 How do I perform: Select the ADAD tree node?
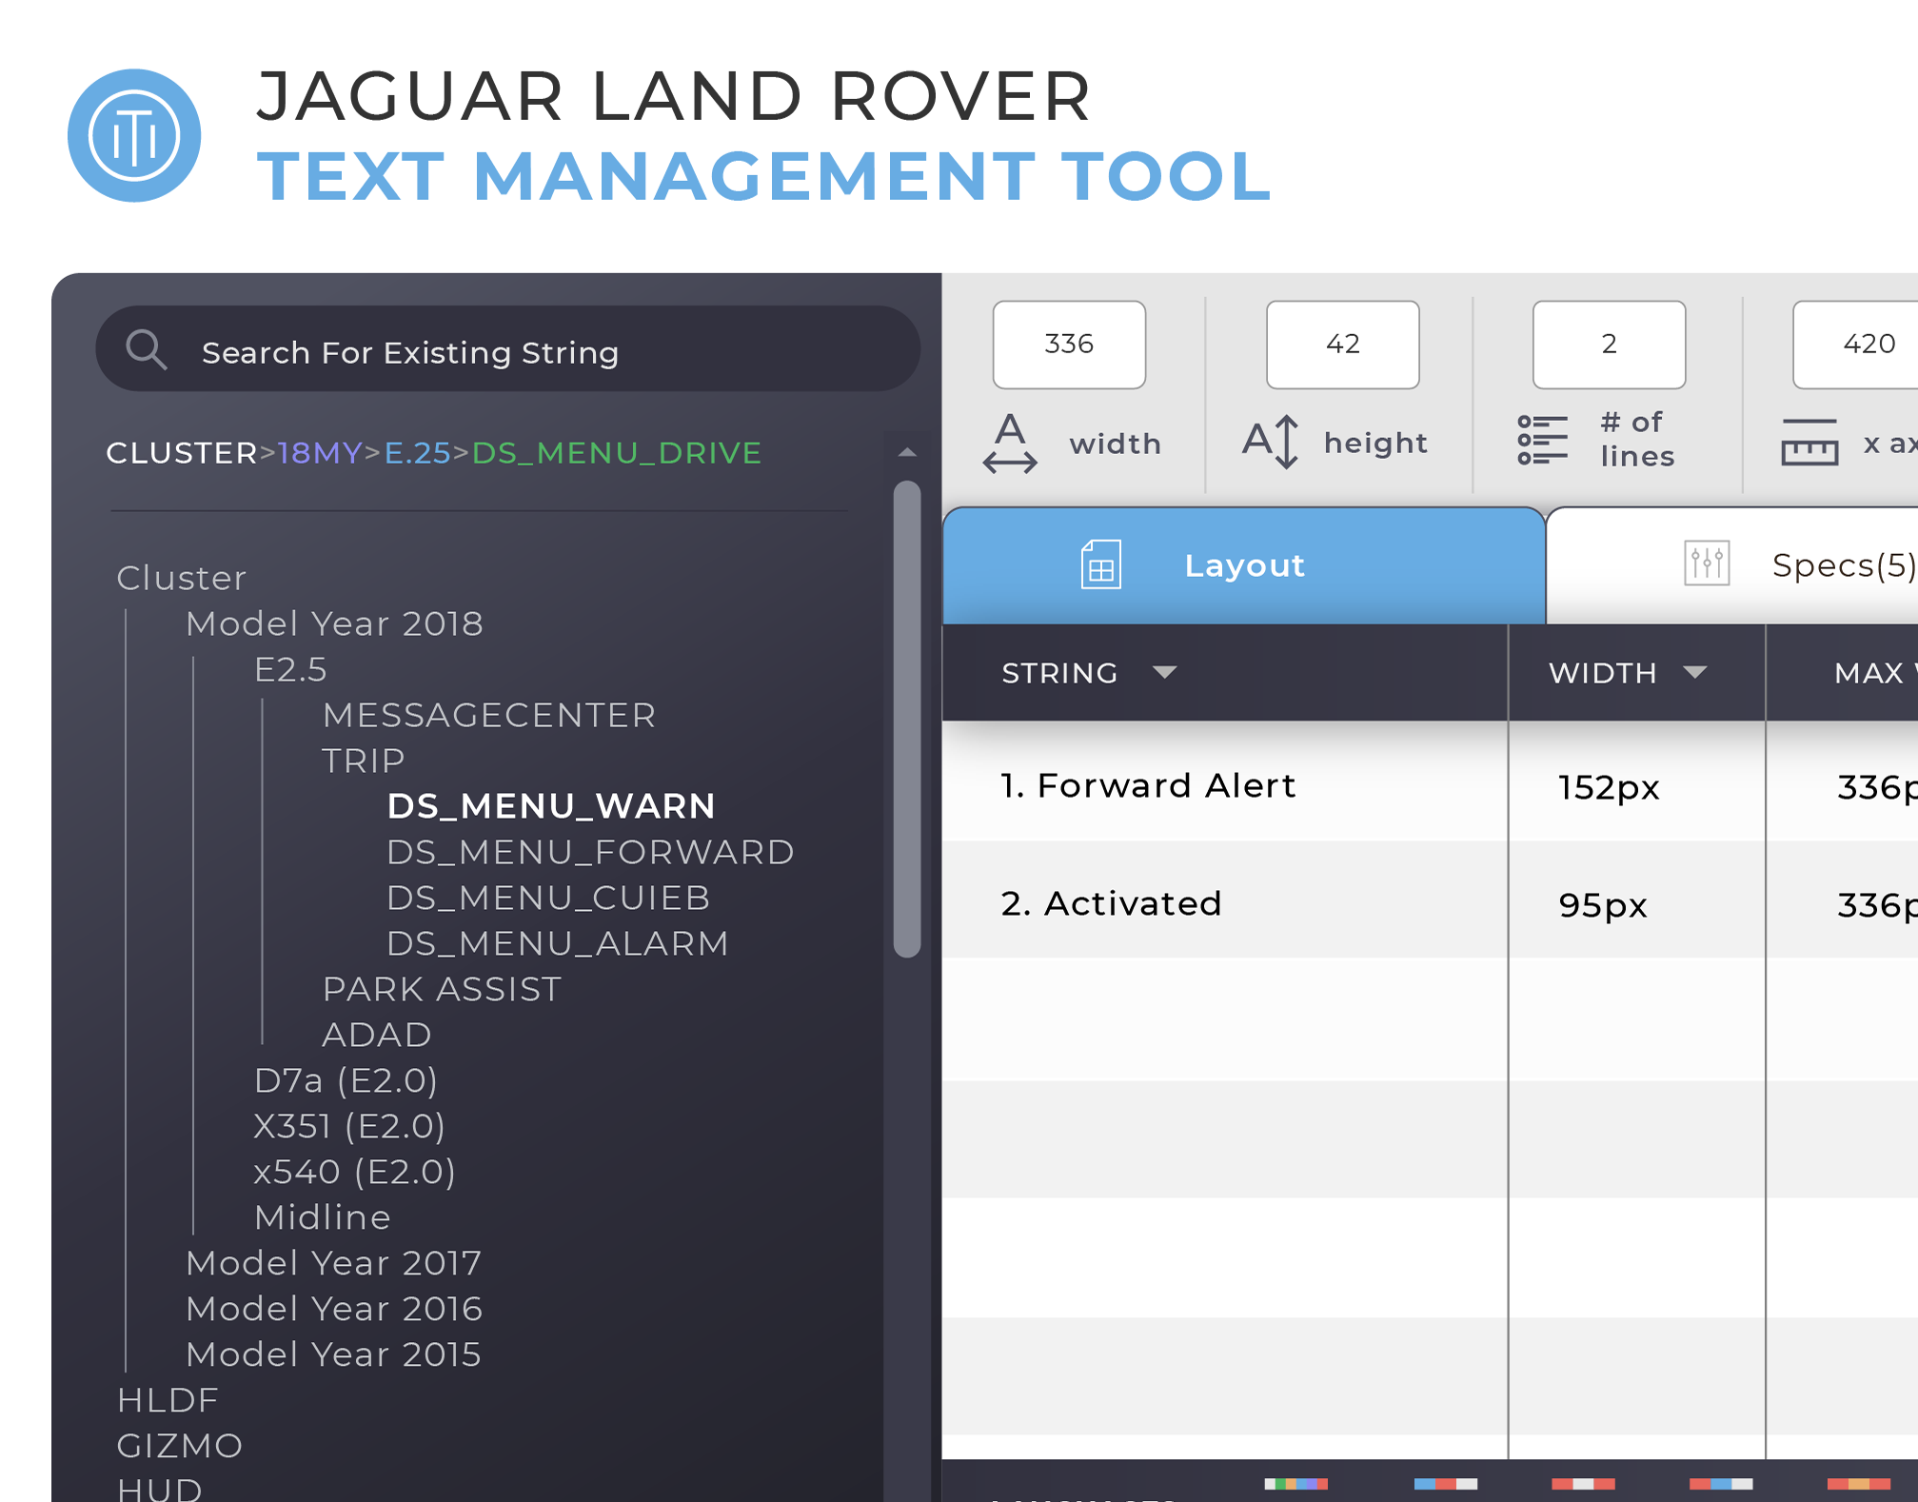click(x=377, y=1035)
